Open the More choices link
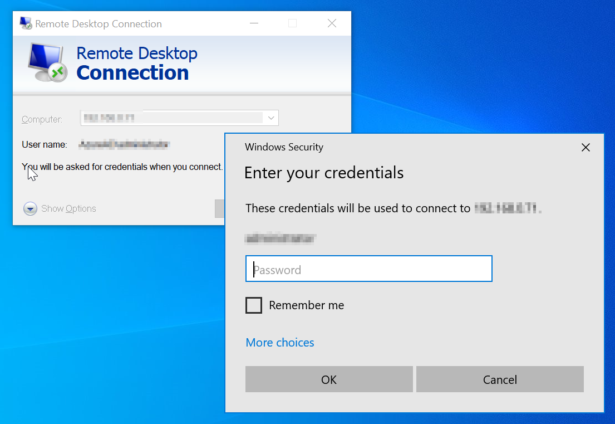 point(279,342)
